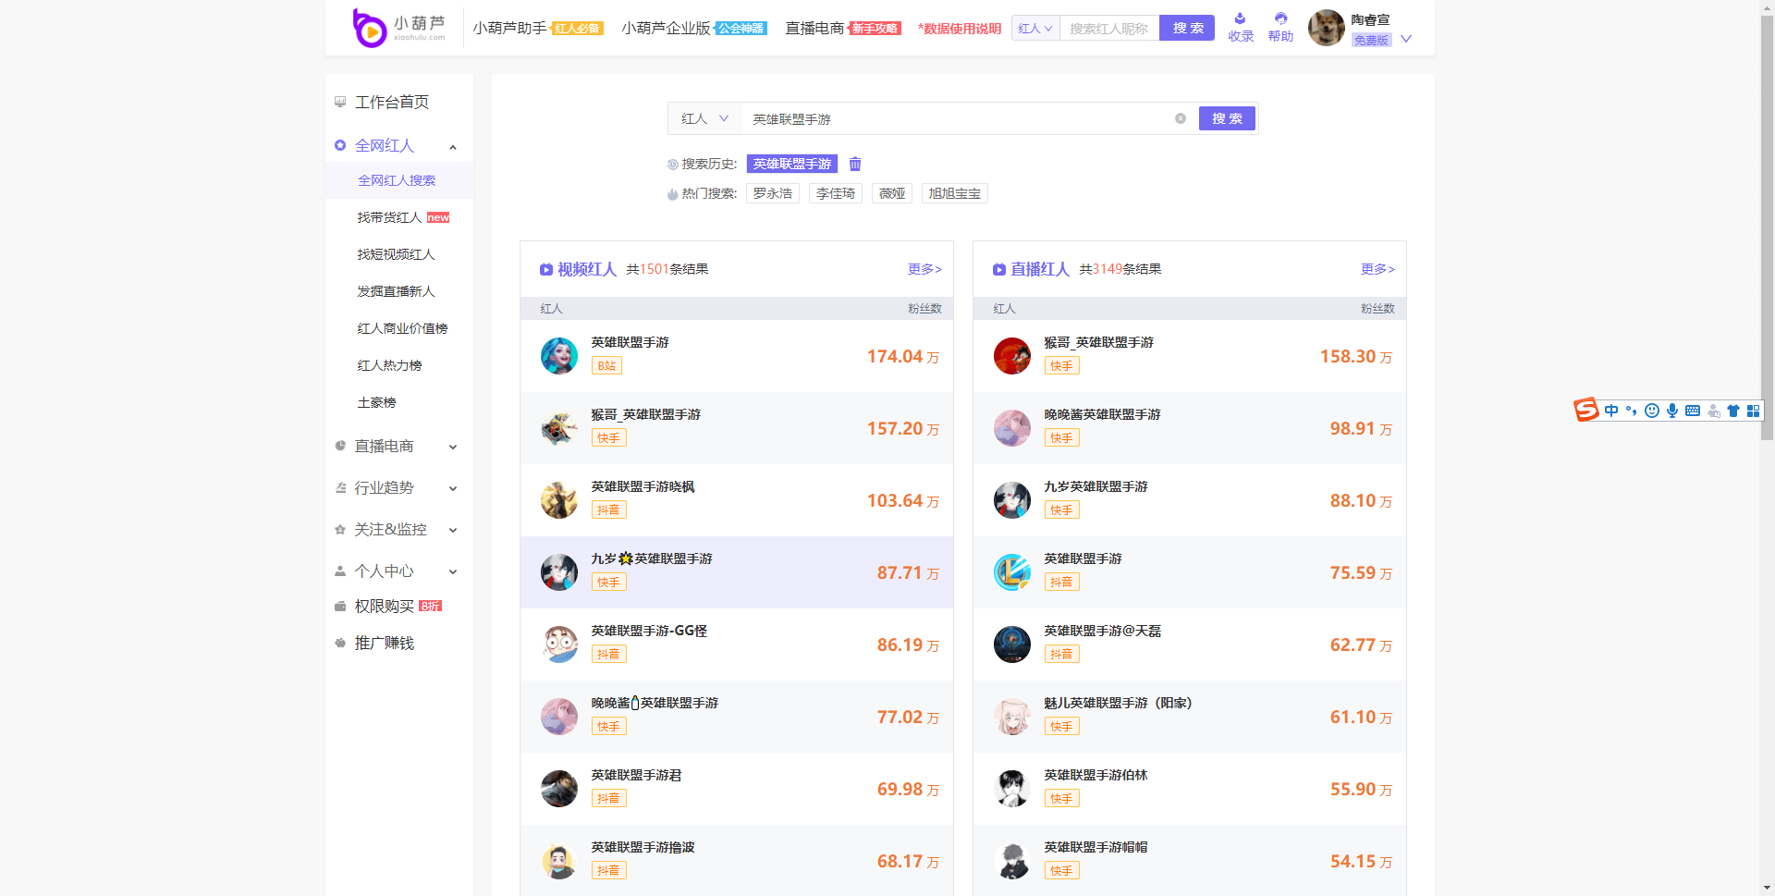This screenshot has width=1775, height=896.
Task: Clear the search text with the X icon
Action: point(1180,118)
